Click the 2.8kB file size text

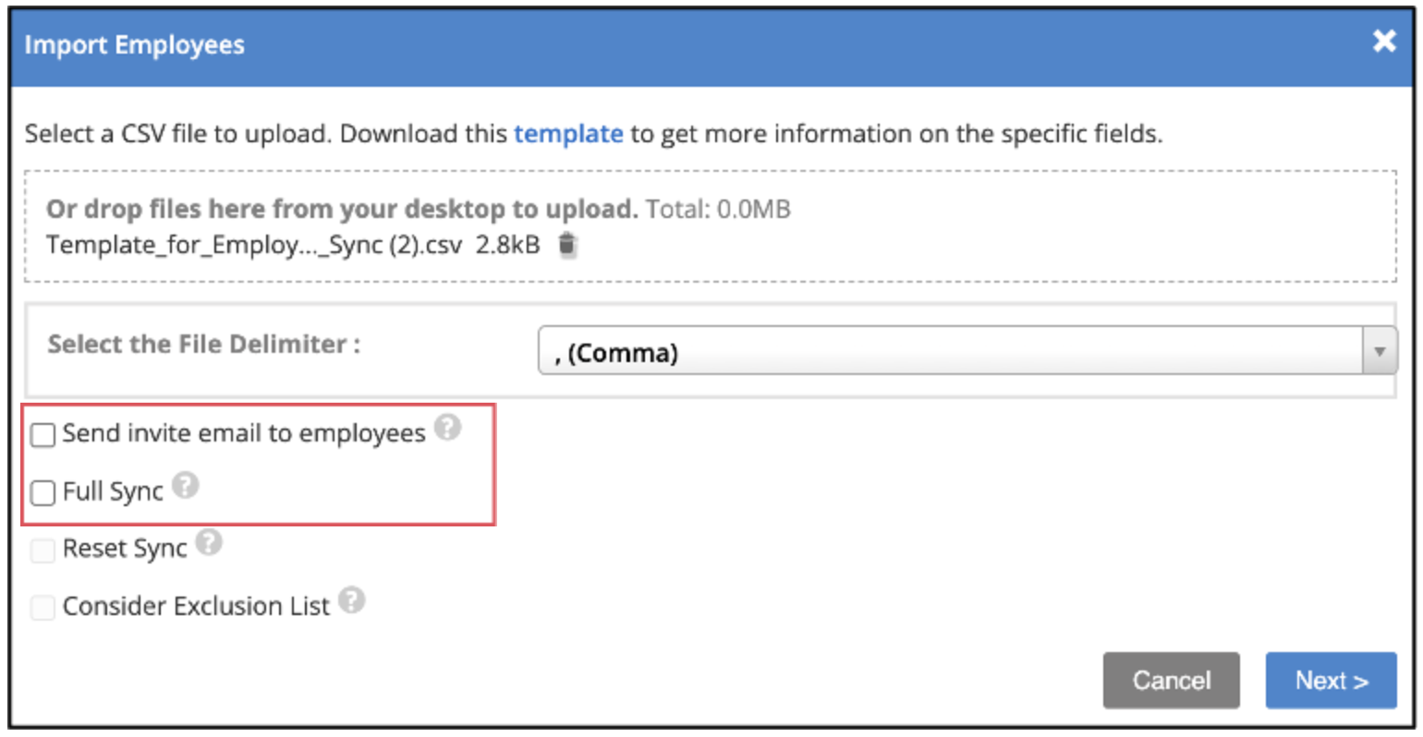tap(508, 245)
